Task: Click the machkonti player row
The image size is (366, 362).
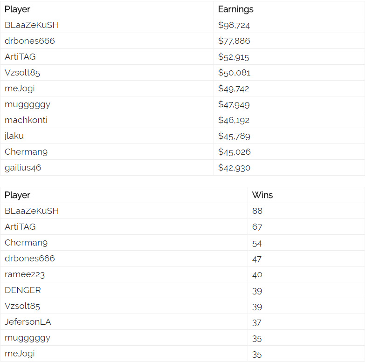Action: pos(182,120)
